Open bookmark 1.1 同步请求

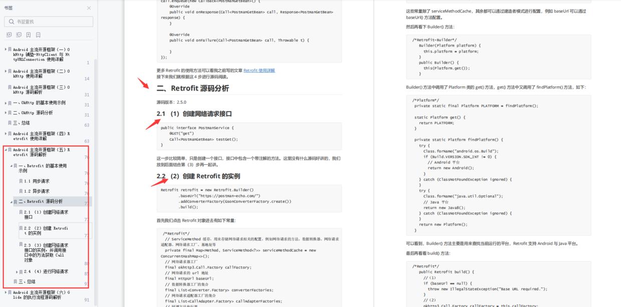(x=37, y=181)
